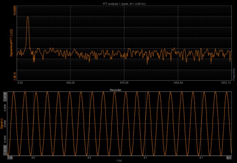Click the 488,28 frequency axis tick
237x163 pixels.
[x=71, y=83]
